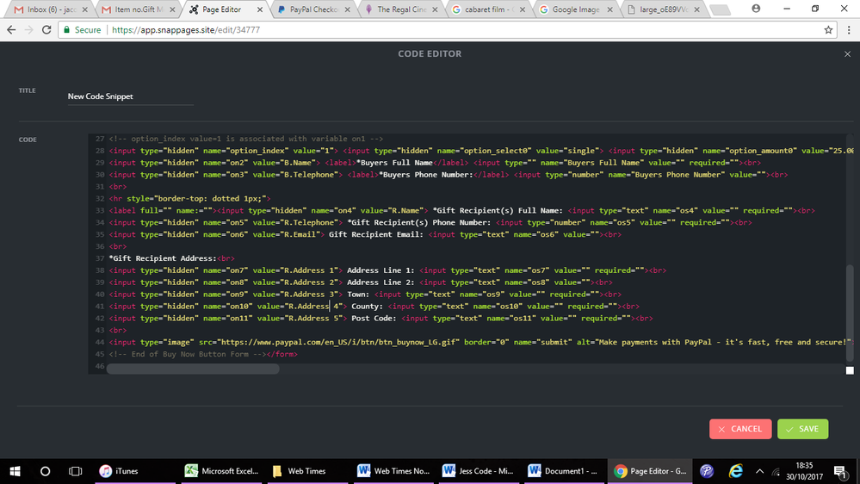Image resolution: width=860 pixels, height=484 pixels.
Task: Click line 35 Gift Recipient Email code
Action: [365, 234]
